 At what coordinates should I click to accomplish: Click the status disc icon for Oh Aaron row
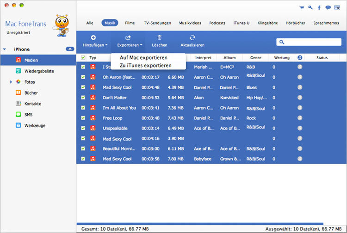300,77
